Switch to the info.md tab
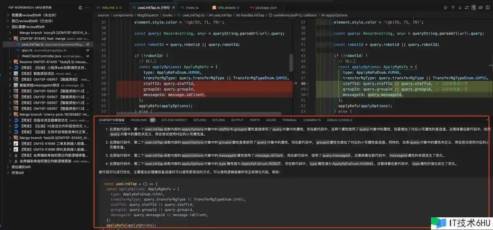Viewport: 493px width, 230px height. pyautogui.click(x=111, y=8)
